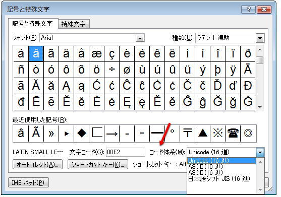This screenshot has height=197, width=281.
Task: Select the highlighted â cell in character grid
Action: point(36,54)
